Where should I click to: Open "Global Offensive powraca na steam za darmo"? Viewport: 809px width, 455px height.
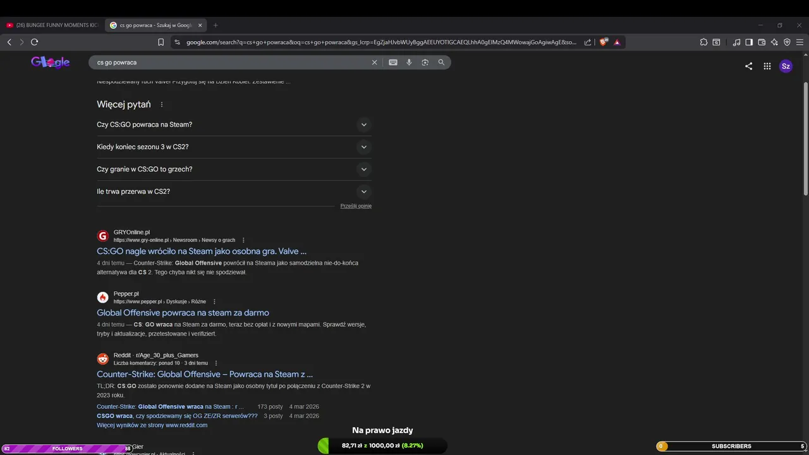click(x=183, y=313)
